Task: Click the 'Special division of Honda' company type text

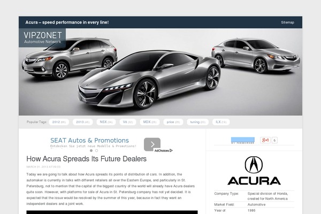Action: click(267, 196)
